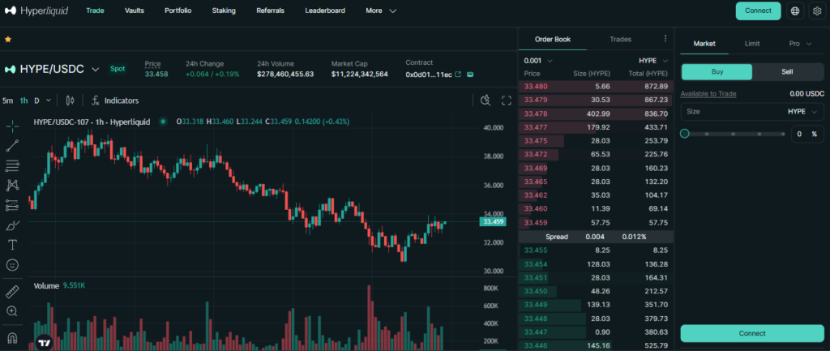This screenshot has height=351, width=830.
Task: Expand the HYPE/USDC pair selector
Action: tap(96, 70)
